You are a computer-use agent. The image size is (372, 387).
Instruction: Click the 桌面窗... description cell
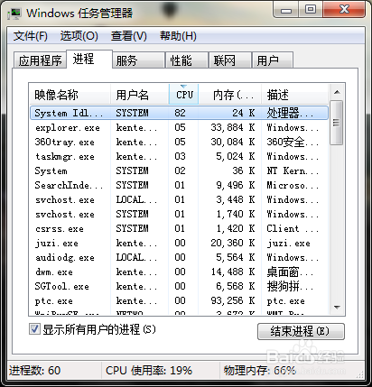[x=291, y=272]
